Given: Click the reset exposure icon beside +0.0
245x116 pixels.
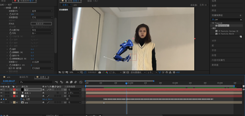Looking at the screenshot, I should point(174,72).
